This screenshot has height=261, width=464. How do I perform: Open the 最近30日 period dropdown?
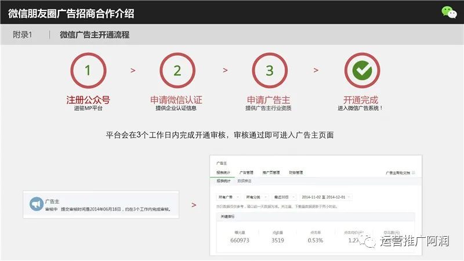[x=284, y=197]
